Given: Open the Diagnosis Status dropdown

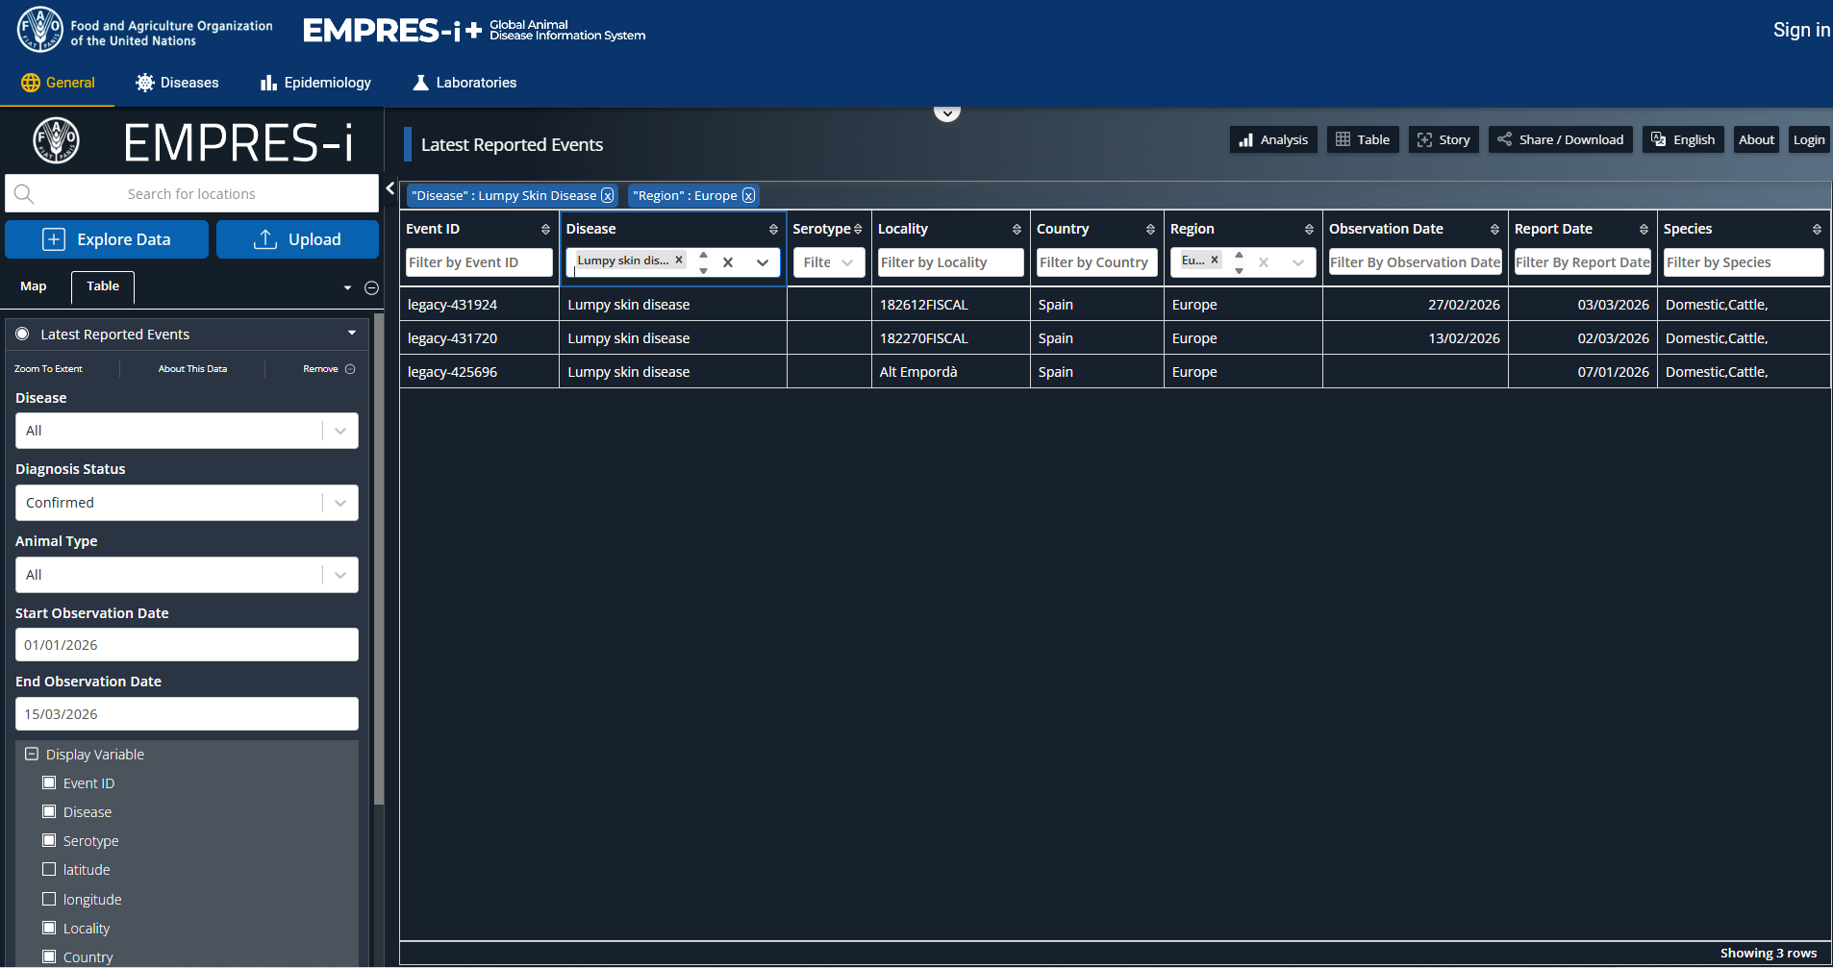Looking at the screenshot, I should click(x=187, y=503).
